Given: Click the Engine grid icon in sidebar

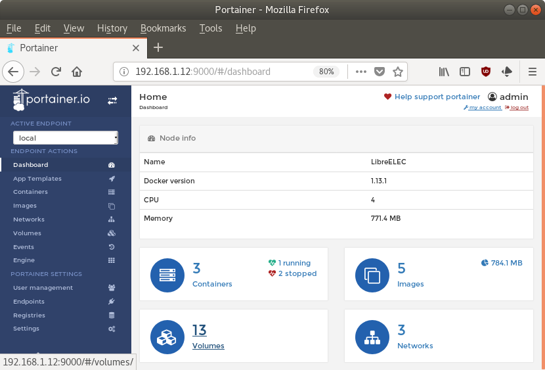Looking at the screenshot, I should [112, 260].
